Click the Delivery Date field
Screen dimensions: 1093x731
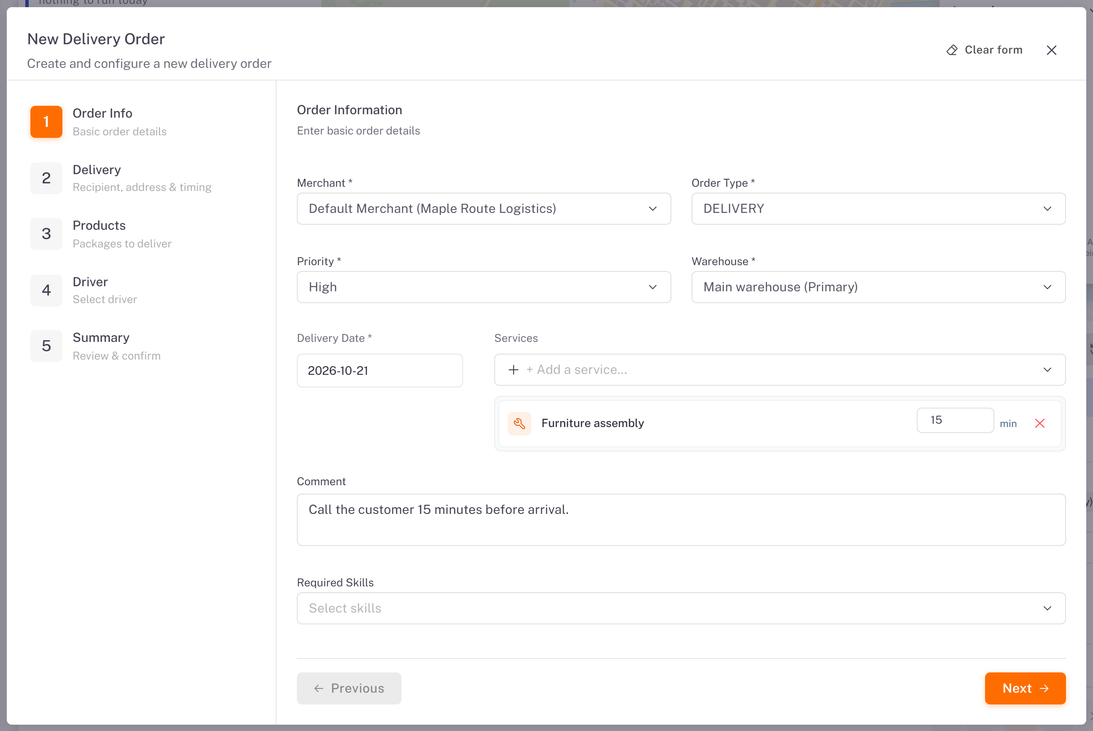380,370
